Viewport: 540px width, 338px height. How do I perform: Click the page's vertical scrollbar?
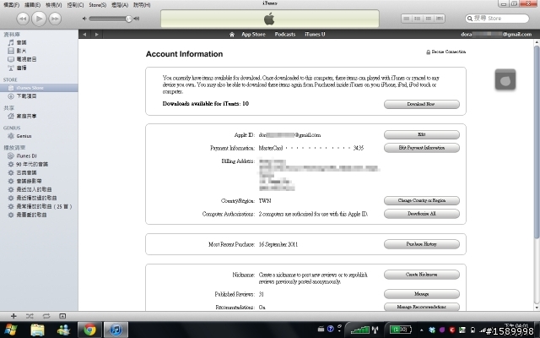click(x=537, y=141)
